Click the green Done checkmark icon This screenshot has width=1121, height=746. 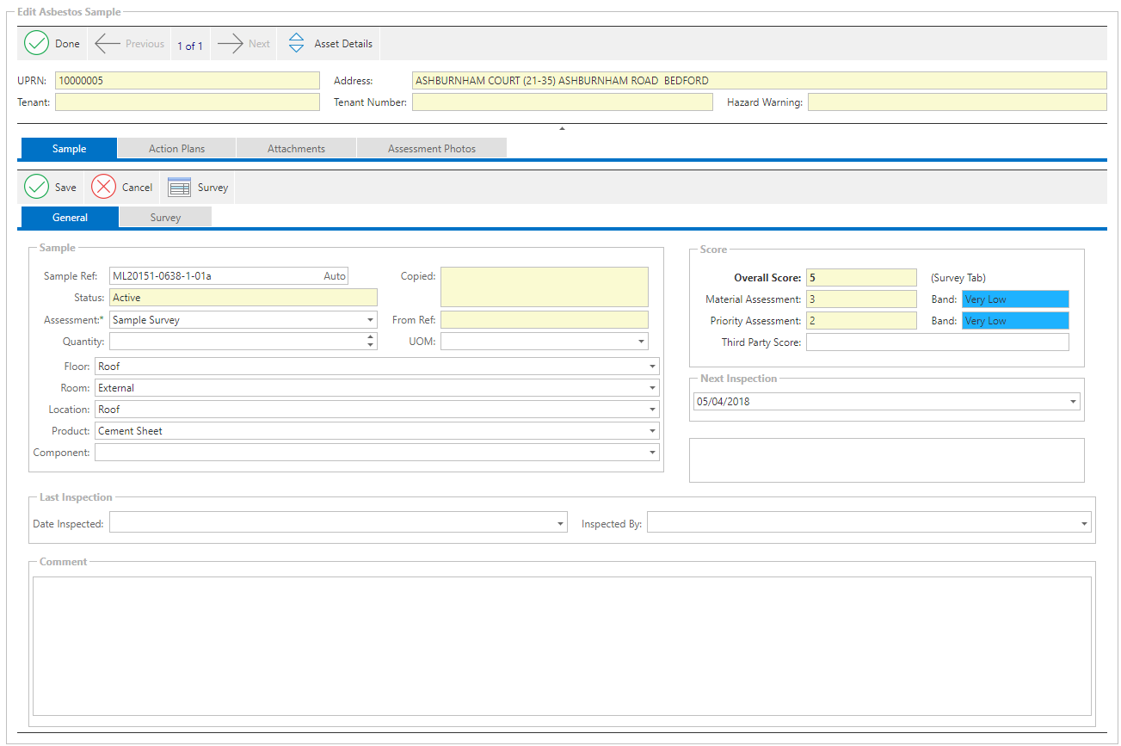coord(37,43)
